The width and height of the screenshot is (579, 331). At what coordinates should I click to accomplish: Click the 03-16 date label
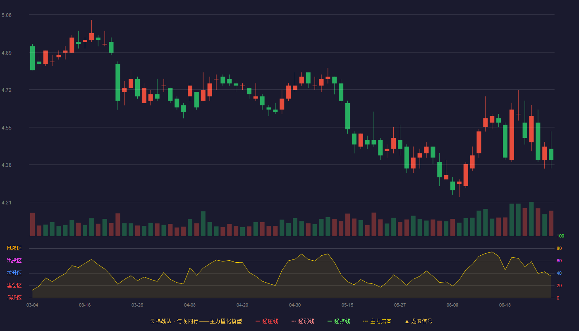[85, 305]
